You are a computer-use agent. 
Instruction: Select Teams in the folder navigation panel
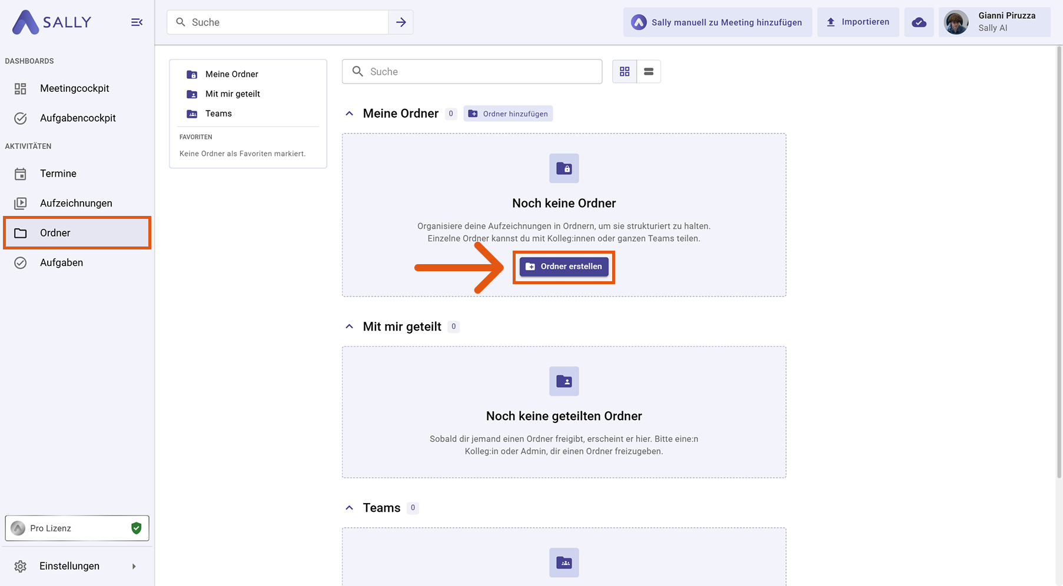tap(218, 114)
